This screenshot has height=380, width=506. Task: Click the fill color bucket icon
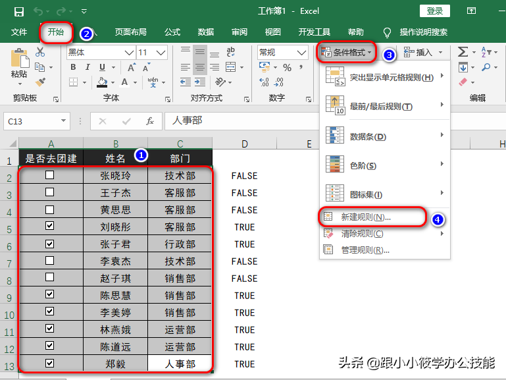102,82
